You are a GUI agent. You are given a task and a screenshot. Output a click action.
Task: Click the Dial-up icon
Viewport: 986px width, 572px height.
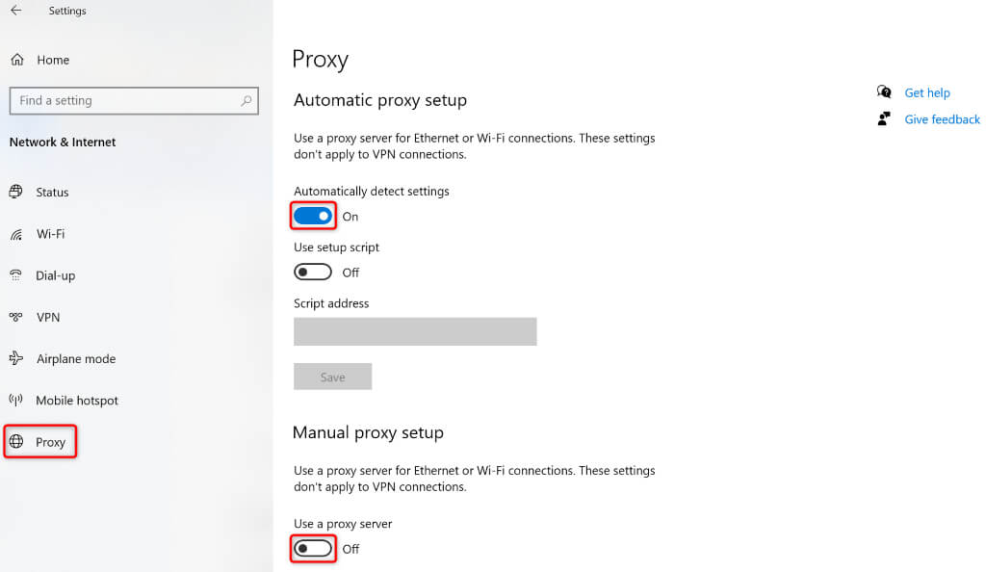[x=16, y=275]
